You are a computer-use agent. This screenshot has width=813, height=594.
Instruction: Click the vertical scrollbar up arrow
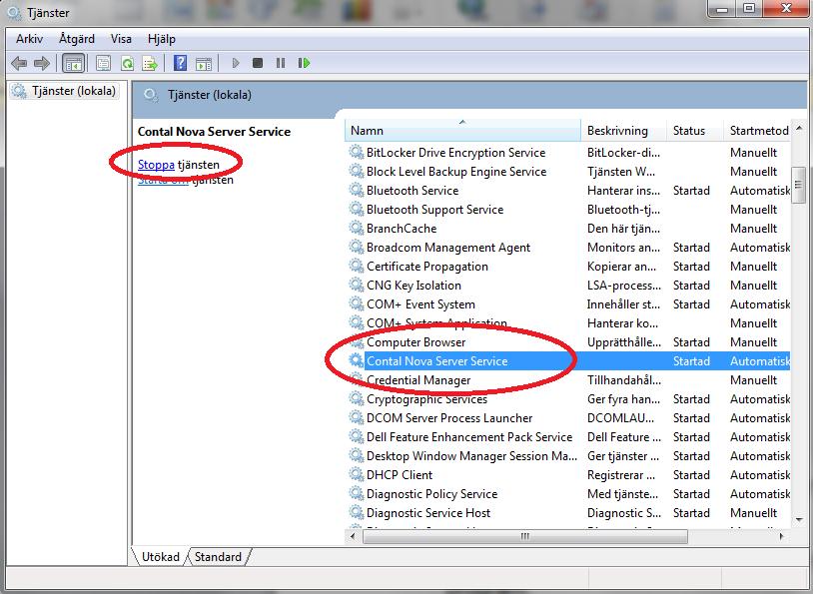point(799,127)
